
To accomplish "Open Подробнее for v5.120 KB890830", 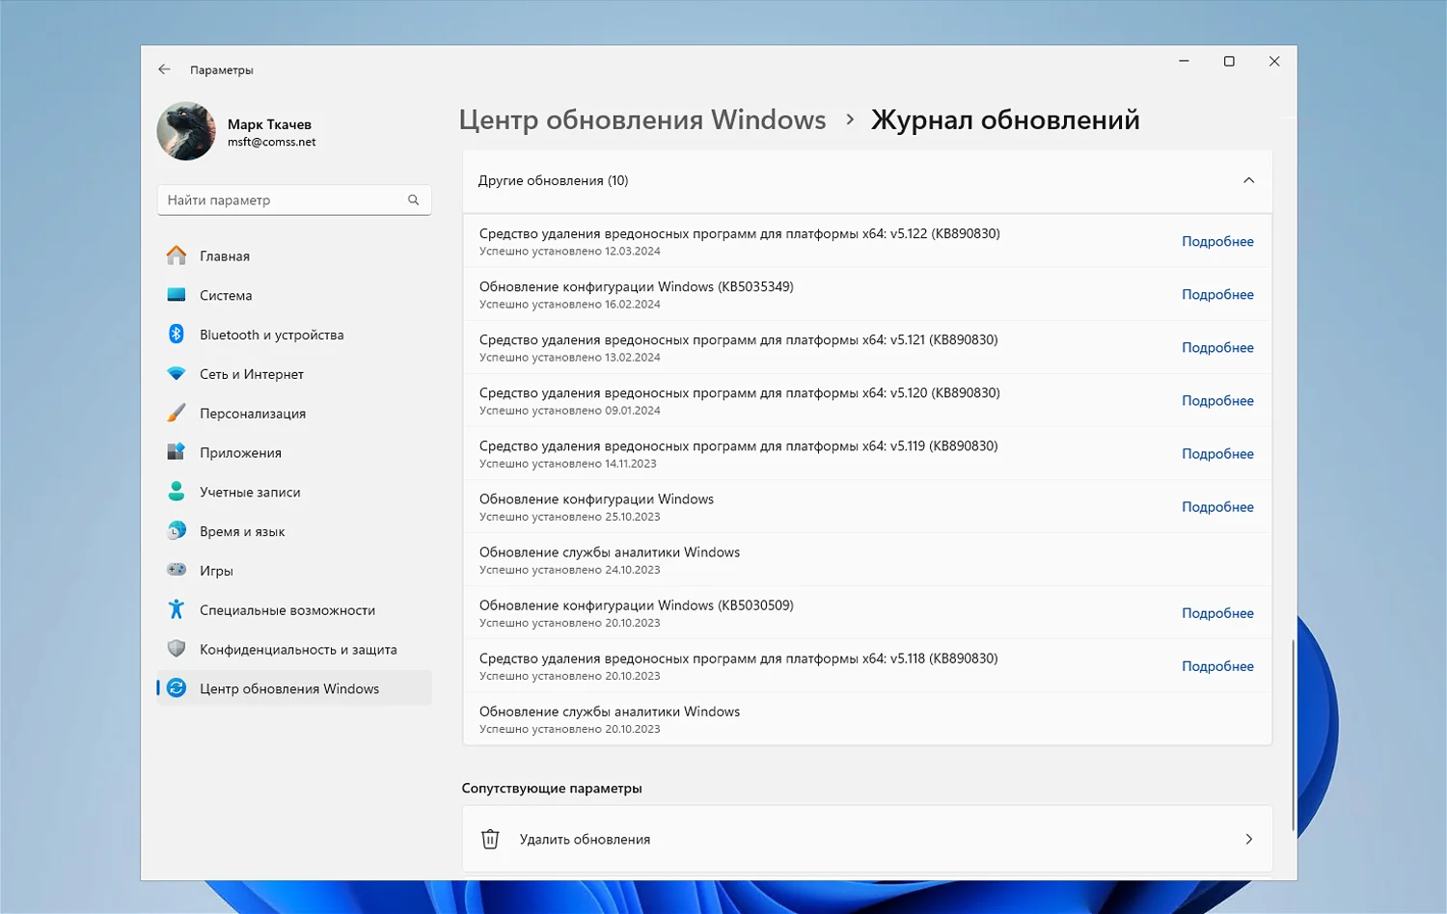I will coord(1217,400).
